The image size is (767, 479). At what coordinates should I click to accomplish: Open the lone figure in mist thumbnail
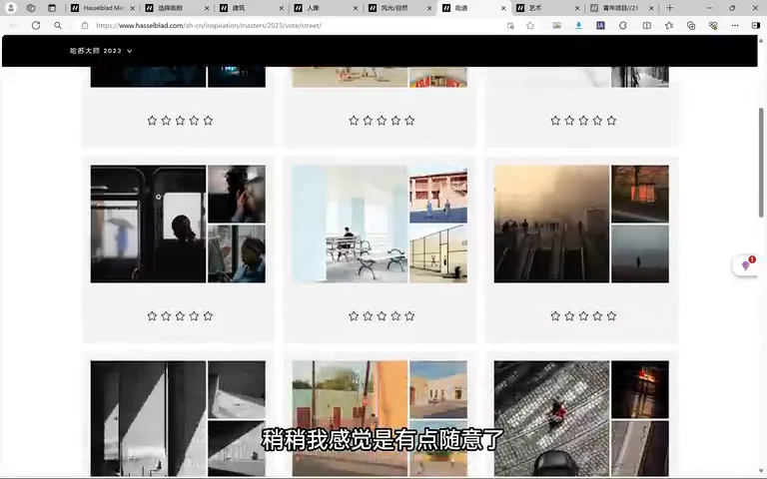(640, 253)
